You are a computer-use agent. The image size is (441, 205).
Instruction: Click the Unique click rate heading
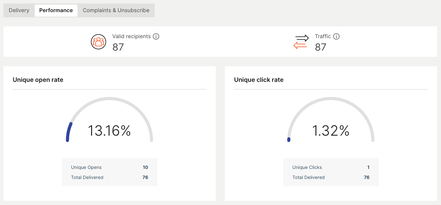click(x=259, y=80)
